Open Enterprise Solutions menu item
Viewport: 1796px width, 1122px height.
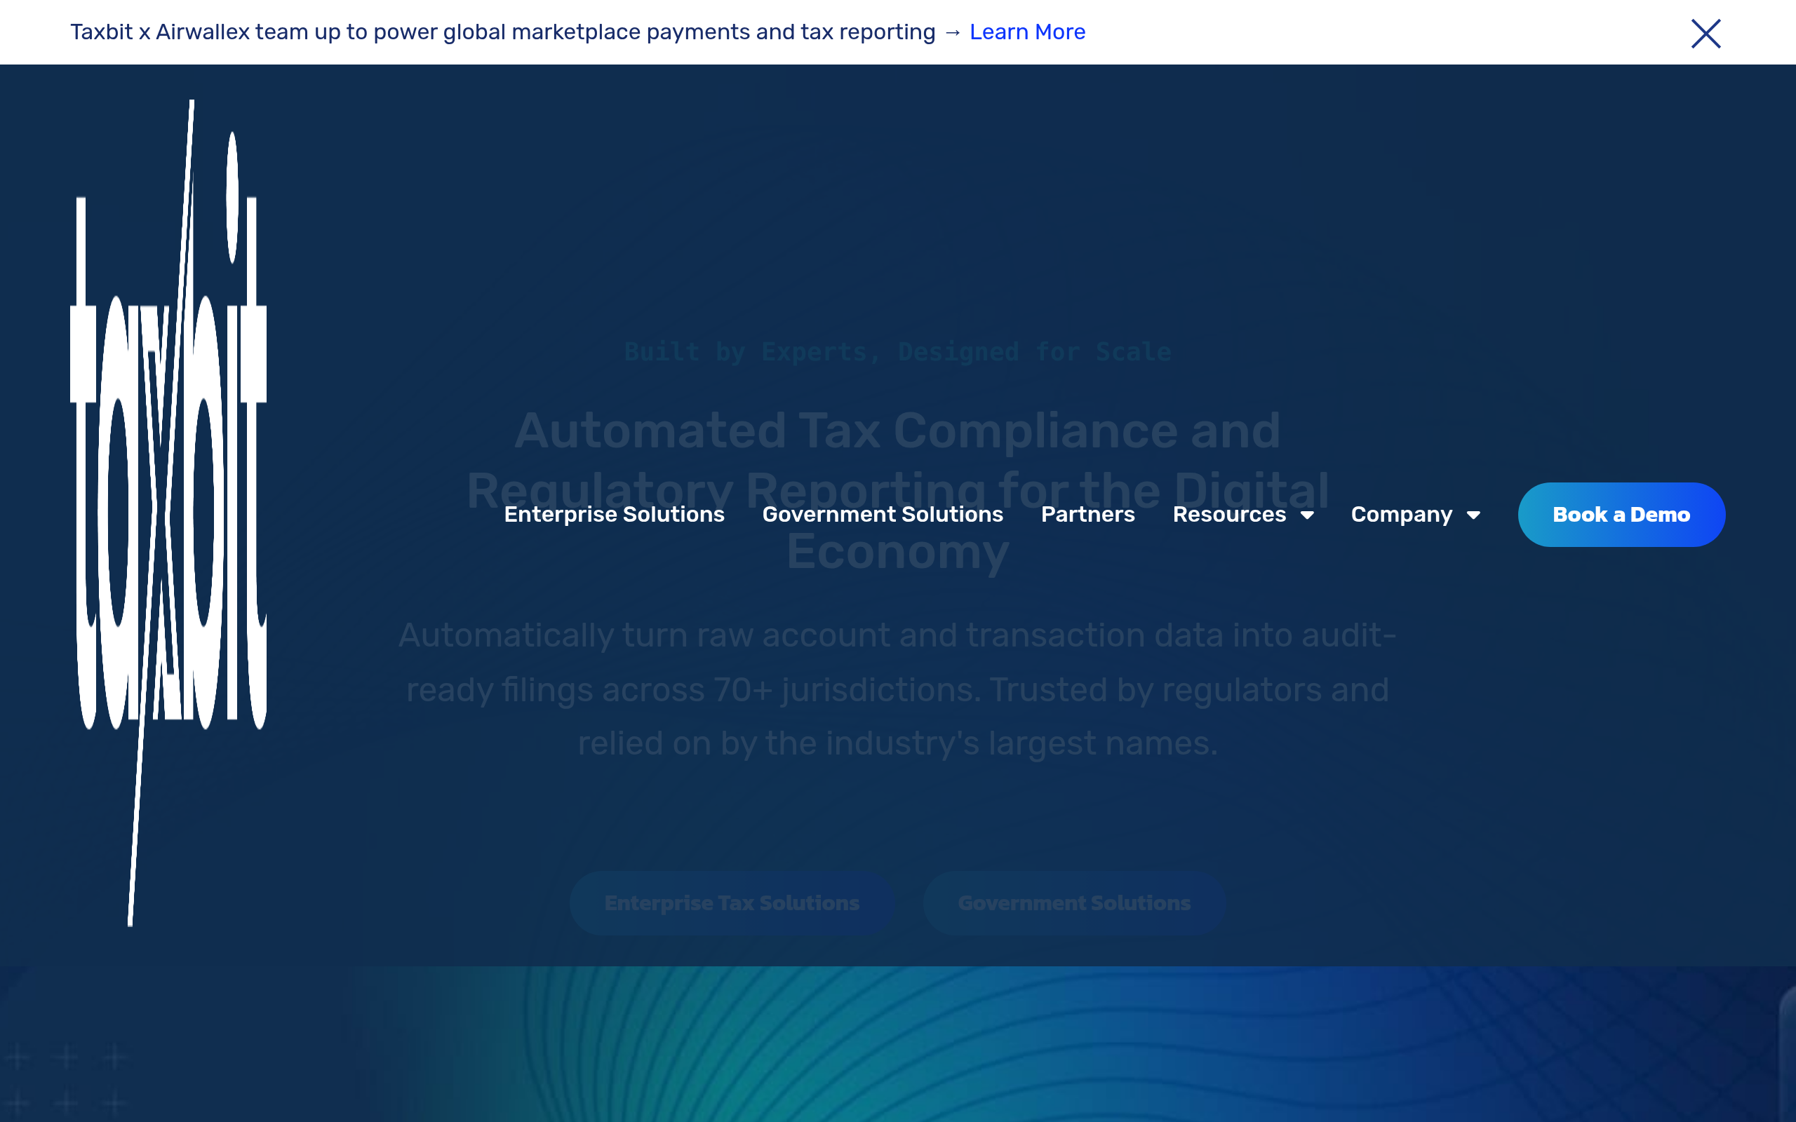(x=614, y=514)
